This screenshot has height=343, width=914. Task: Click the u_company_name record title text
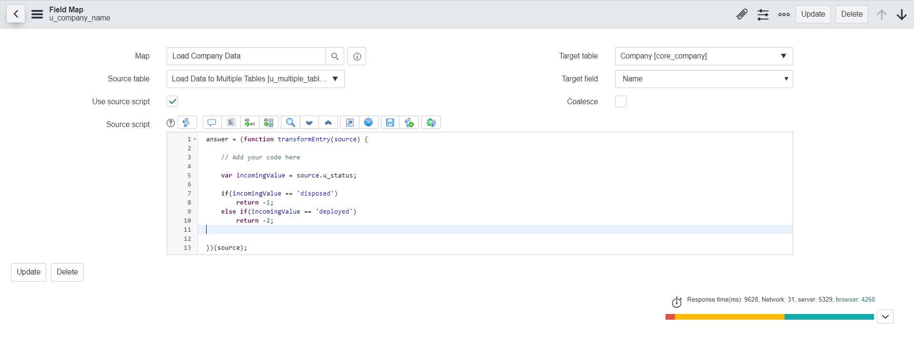pos(79,18)
